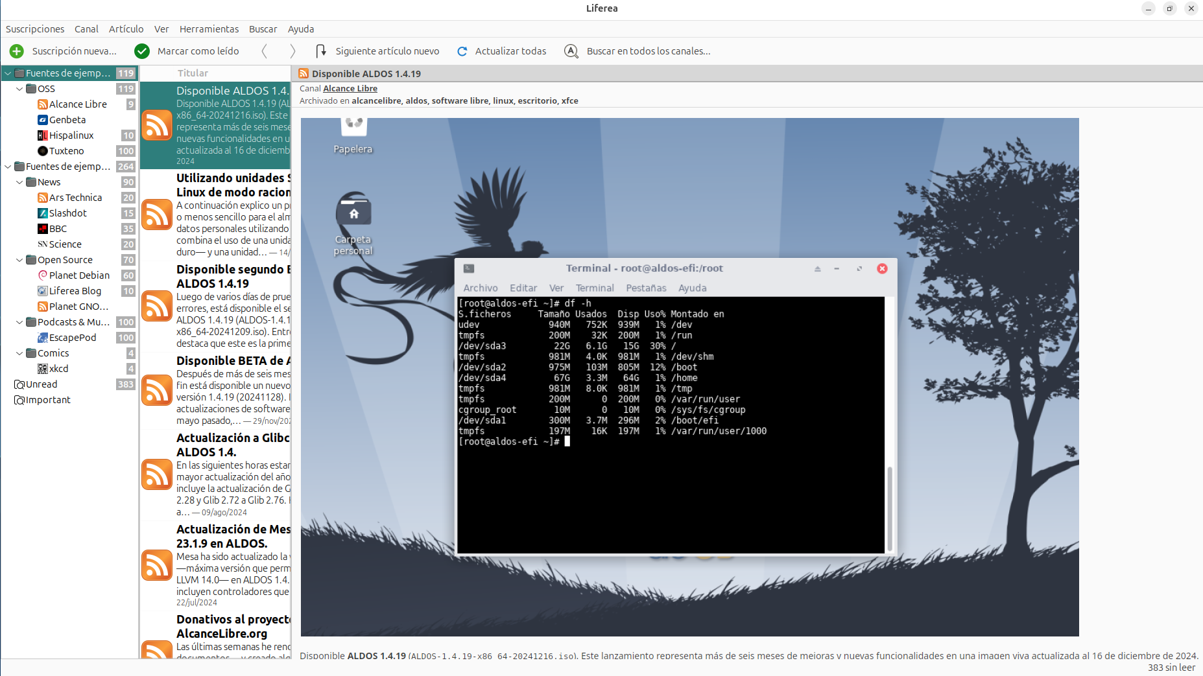Click the RSS icon in article header

click(x=304, y=73)
